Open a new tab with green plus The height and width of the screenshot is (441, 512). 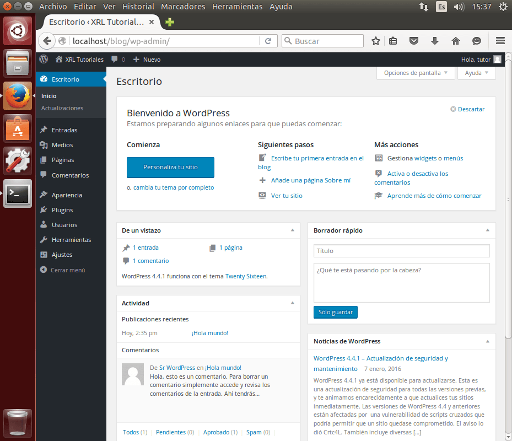[169, 22]
